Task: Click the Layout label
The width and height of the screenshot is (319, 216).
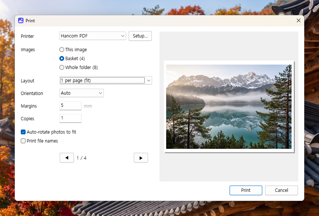Action: (27, 81)
